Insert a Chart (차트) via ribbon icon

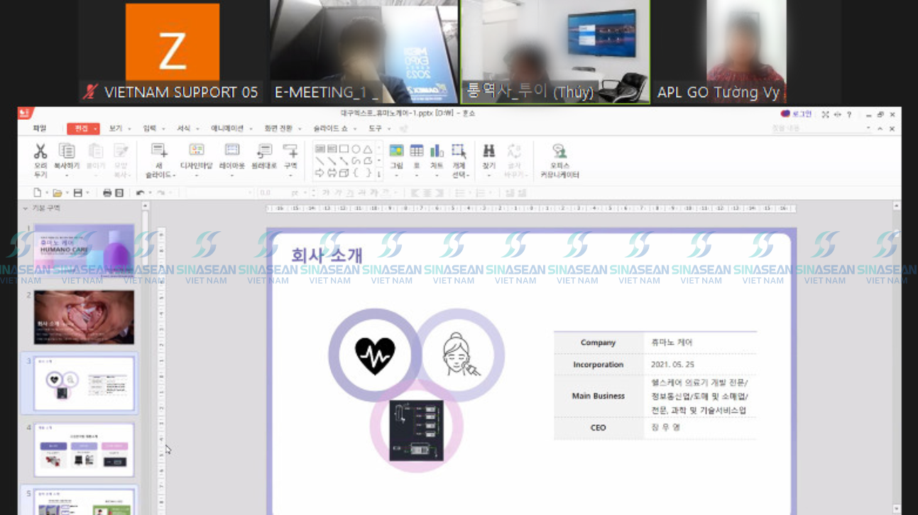(x=437, y=150)
